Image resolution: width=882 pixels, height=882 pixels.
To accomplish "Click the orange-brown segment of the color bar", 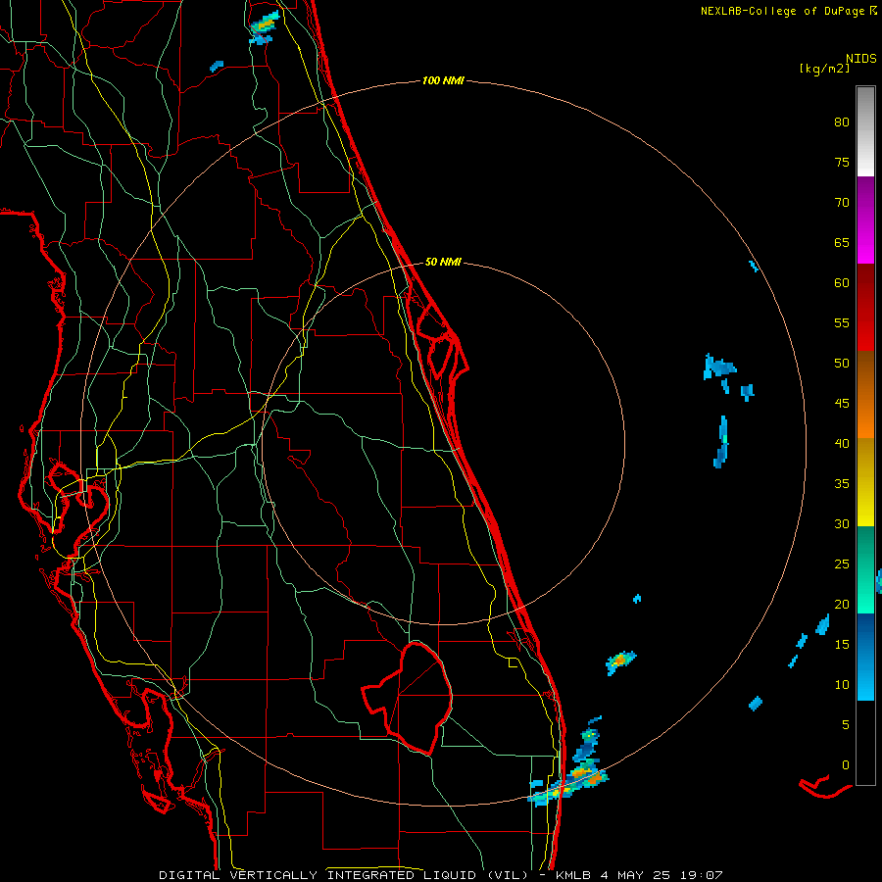I will (865, 394).
